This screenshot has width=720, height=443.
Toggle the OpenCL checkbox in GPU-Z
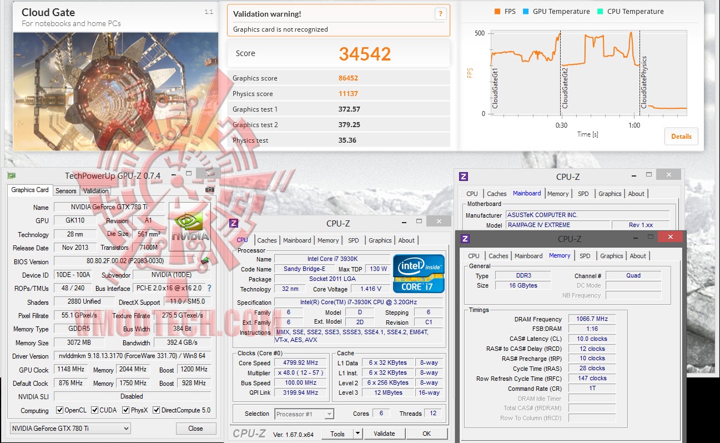59,411
